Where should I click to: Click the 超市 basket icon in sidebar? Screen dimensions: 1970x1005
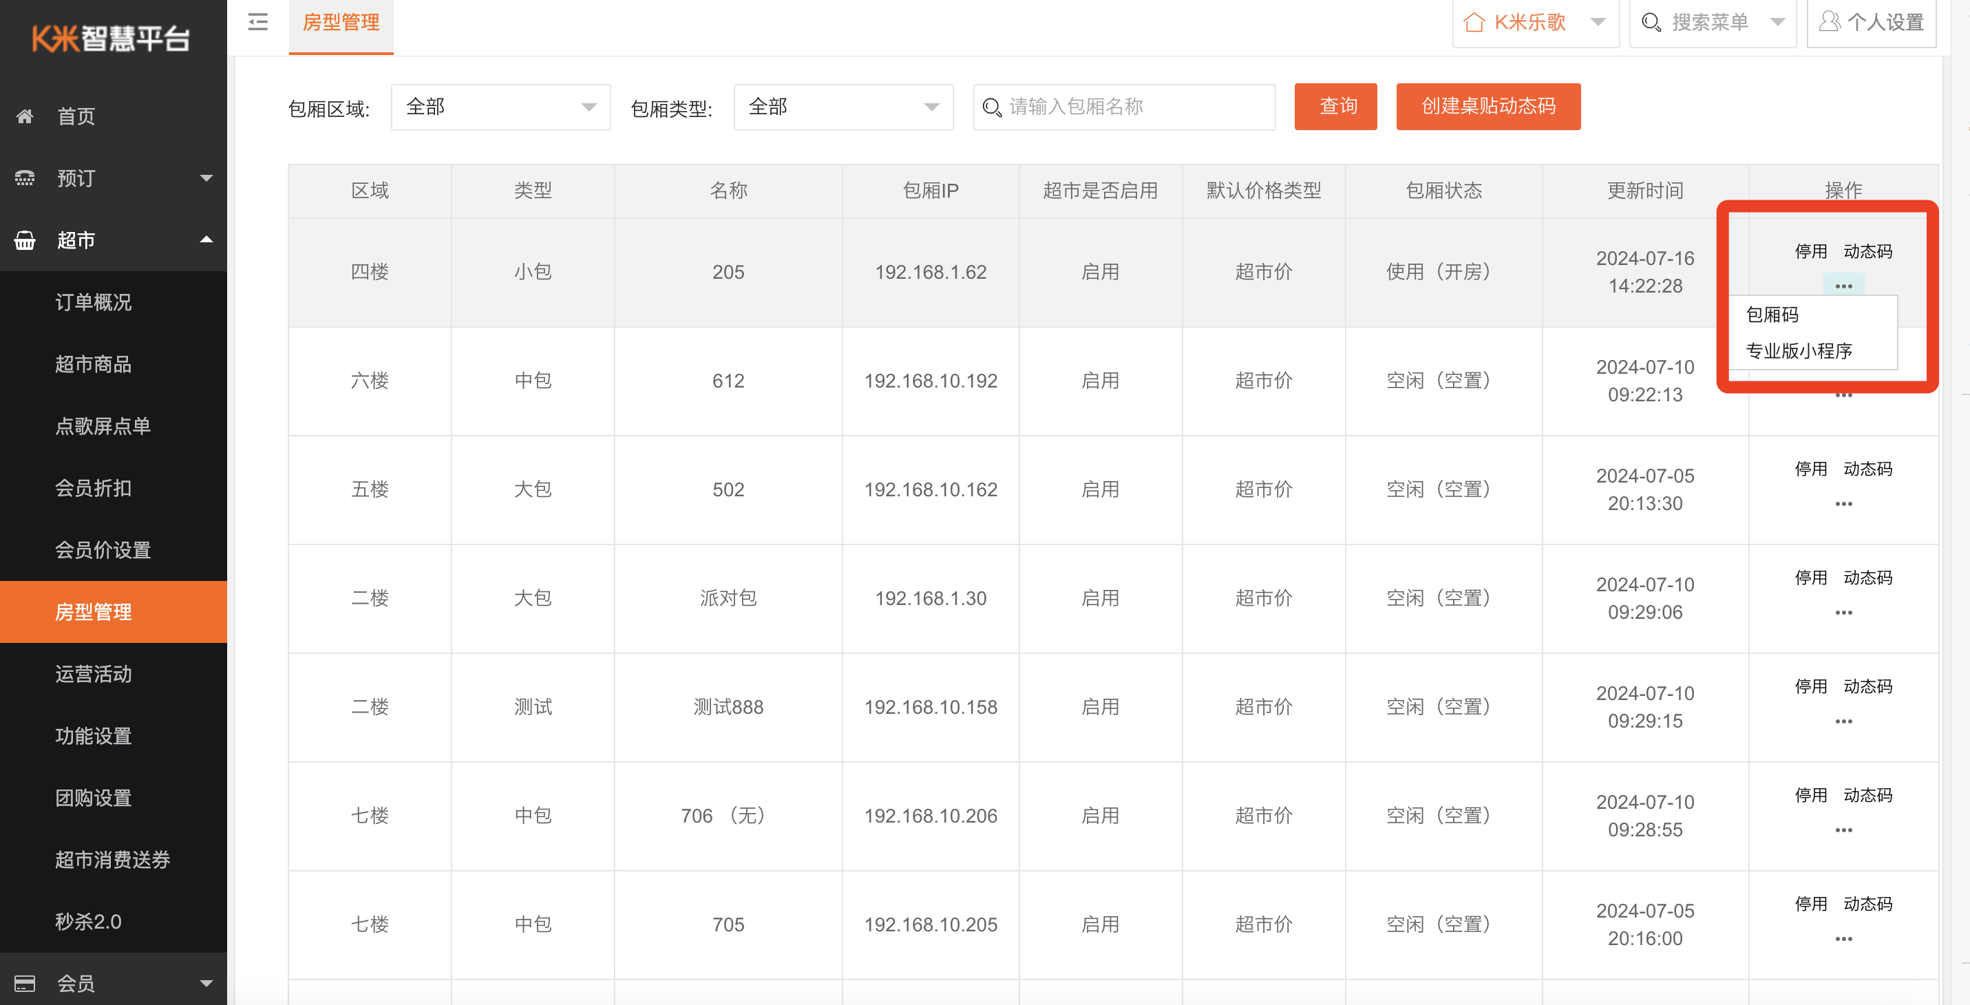coord(25,240)
